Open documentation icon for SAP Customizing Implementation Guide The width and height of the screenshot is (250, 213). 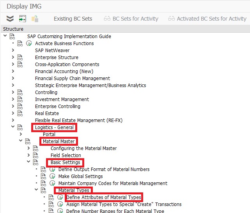coord(12,37)
